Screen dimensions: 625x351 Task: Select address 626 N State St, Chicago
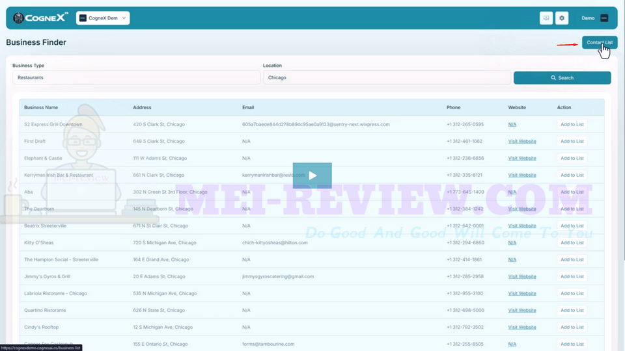pyautogui.click(x=159, y=311)
